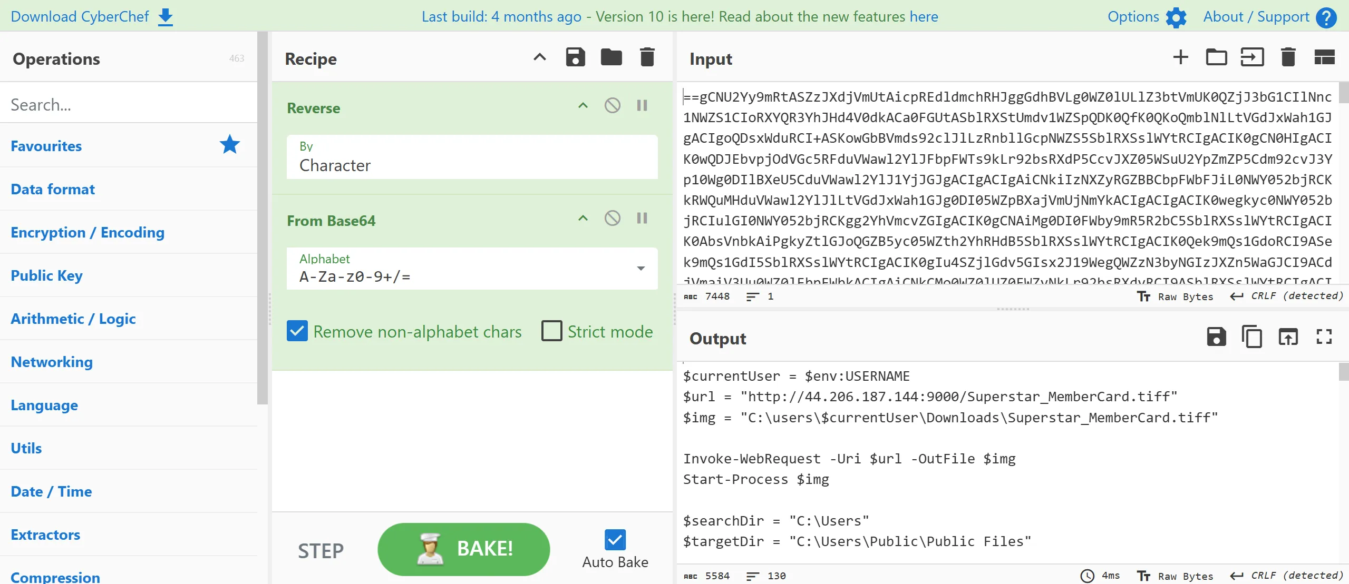This screenshot has width=1349, height=584.
Task: Open the Base64 Alphabet dropdown
Action: [x=640, y=269]
